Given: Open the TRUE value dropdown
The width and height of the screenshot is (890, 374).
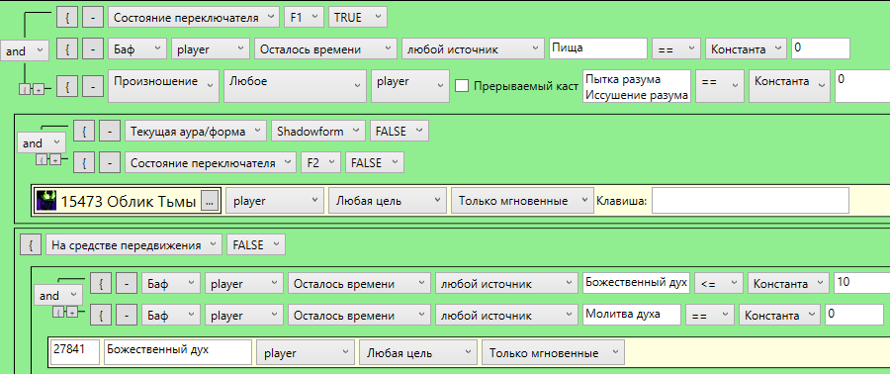Looking at the screenshot, I should point(358,18).
